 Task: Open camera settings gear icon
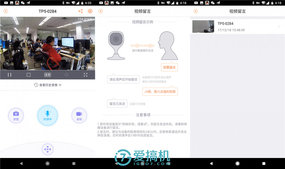pyautogui.click(x=90, y=11)
